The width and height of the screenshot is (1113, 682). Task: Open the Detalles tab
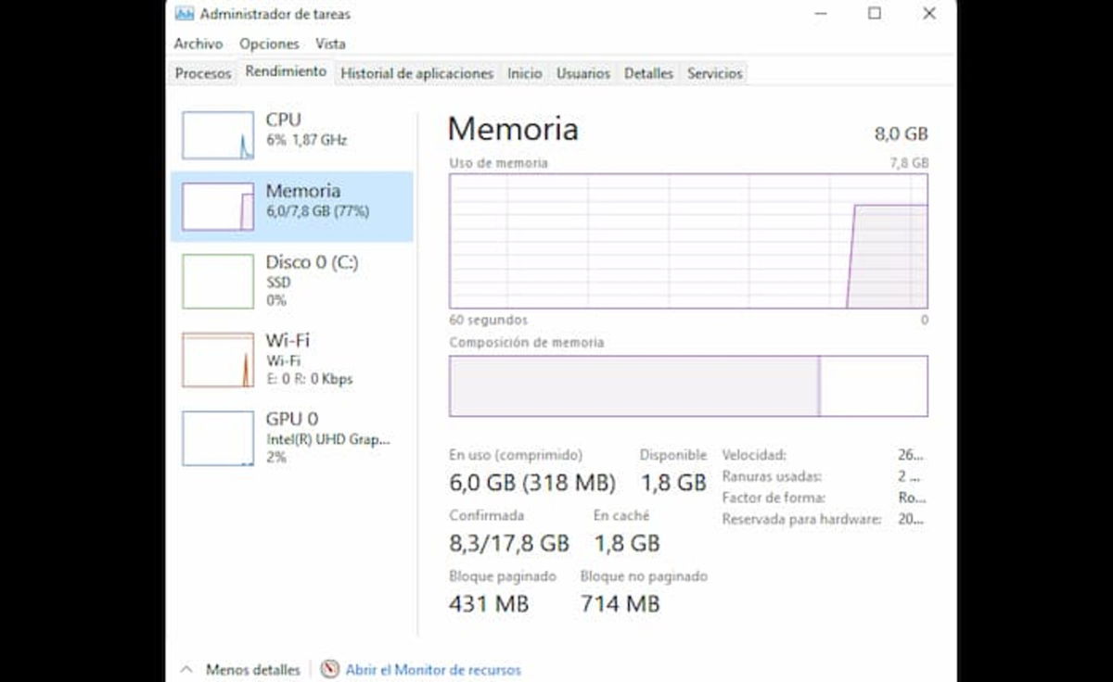tap(647, 73)
